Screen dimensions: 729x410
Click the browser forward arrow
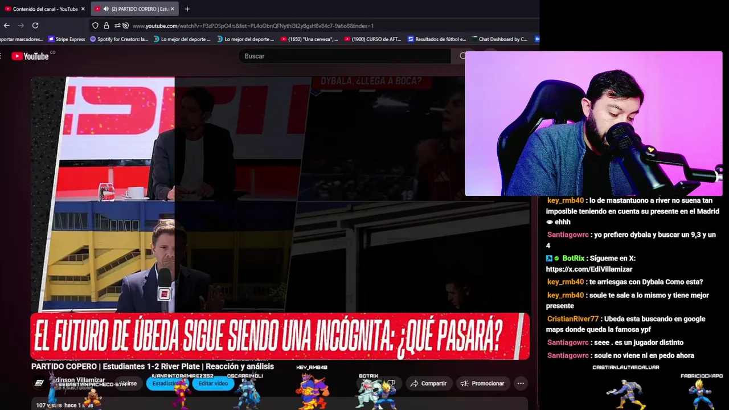(x=21, y=26)
